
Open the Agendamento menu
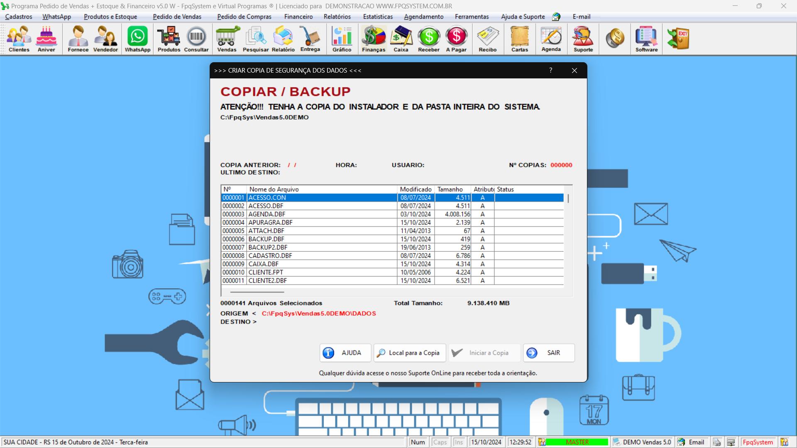(x=423, y=17)
